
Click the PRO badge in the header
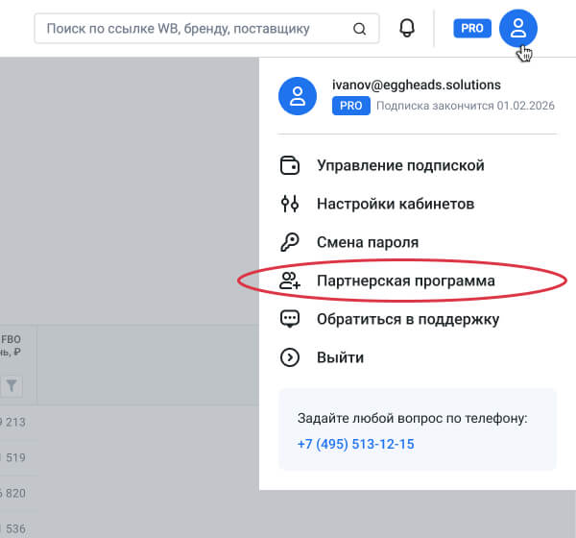click(471, 29)
